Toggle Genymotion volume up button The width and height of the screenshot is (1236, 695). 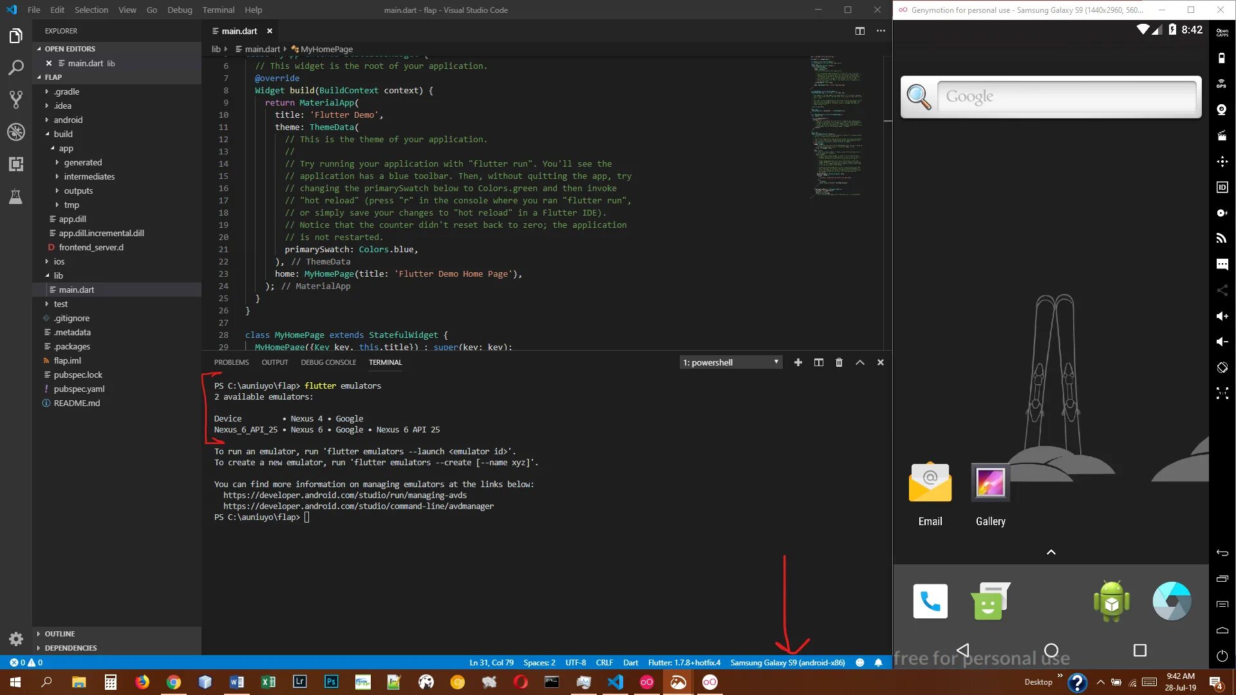point(1222,316)
